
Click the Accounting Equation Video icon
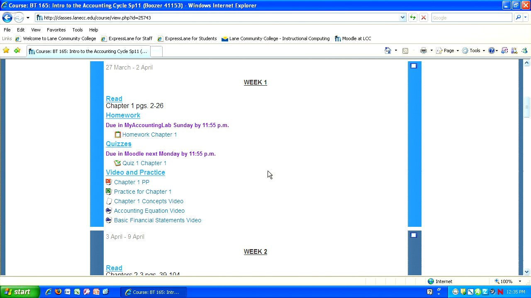click(109, 211)
